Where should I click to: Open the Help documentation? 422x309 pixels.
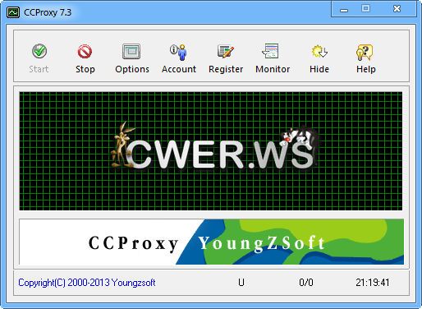coord(366,58)
